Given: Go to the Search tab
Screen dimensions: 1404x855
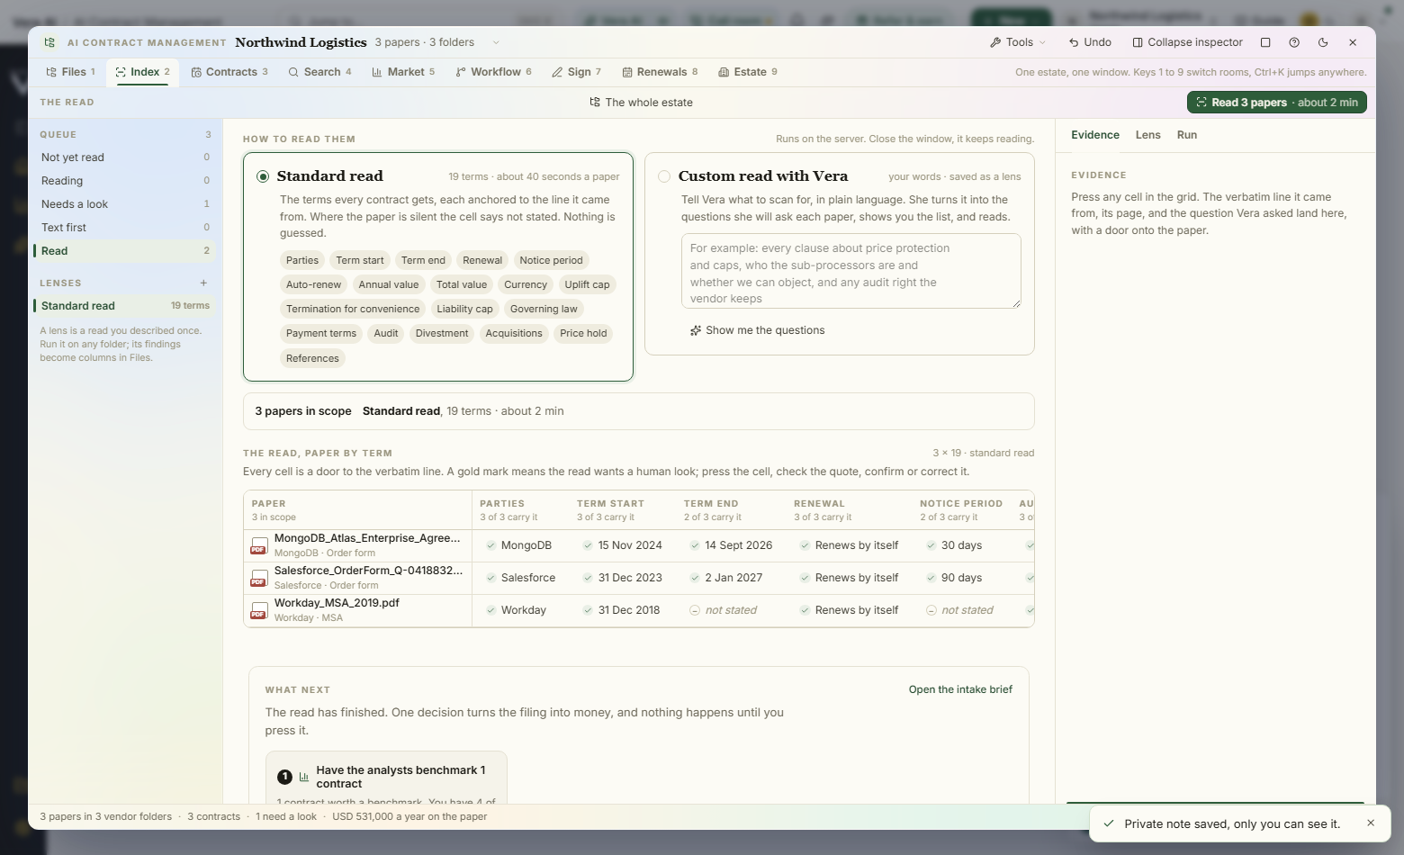Looking at the screenshot, I should click(x=319, y=72).
